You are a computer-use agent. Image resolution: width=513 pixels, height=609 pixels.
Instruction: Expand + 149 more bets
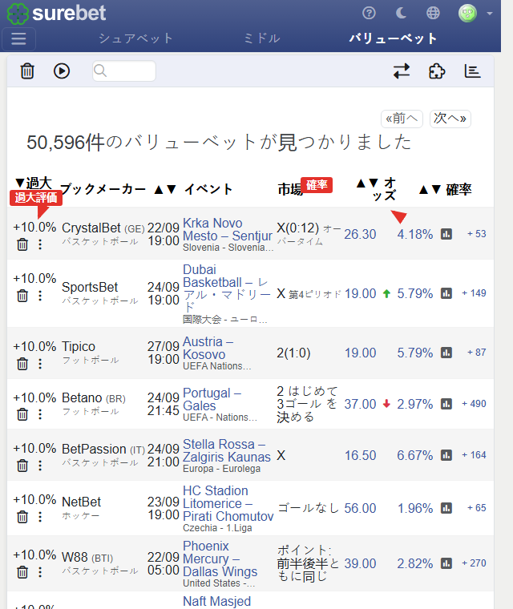coord(474,293)
